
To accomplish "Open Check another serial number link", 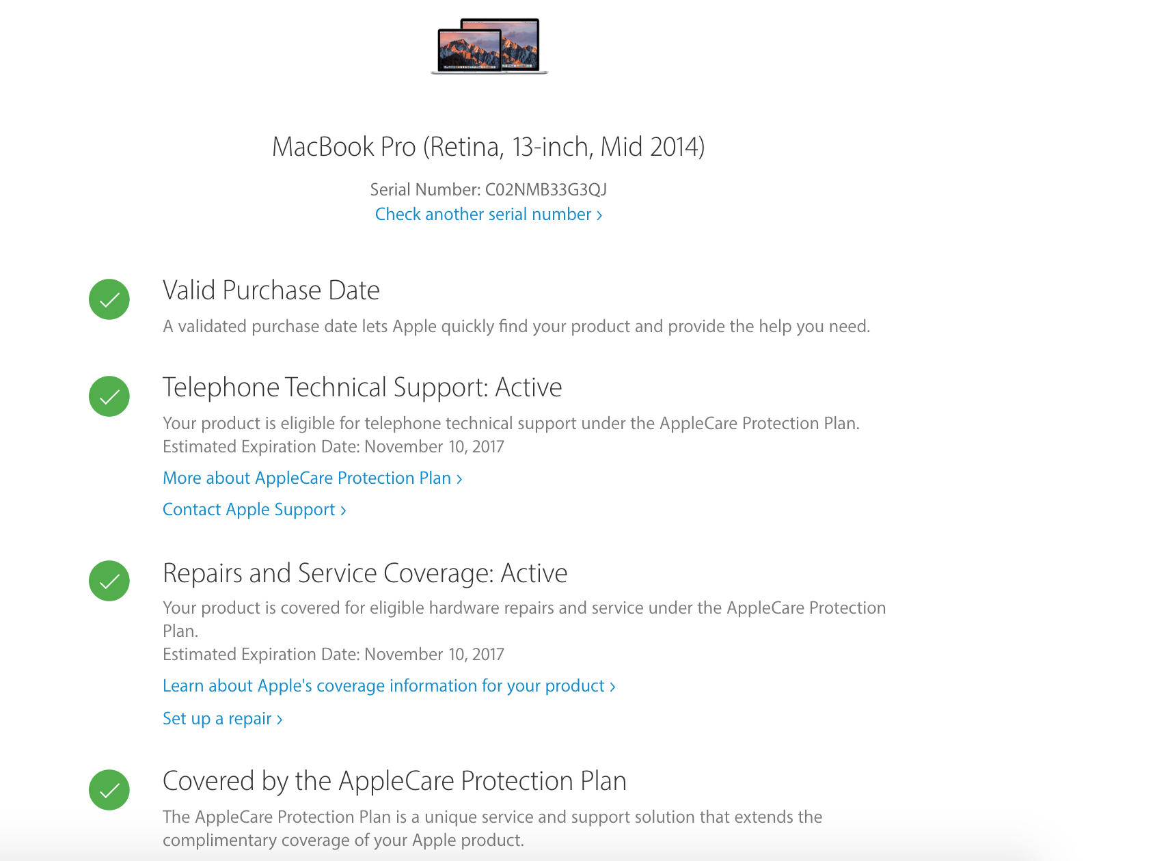I will tap(489, 215).
